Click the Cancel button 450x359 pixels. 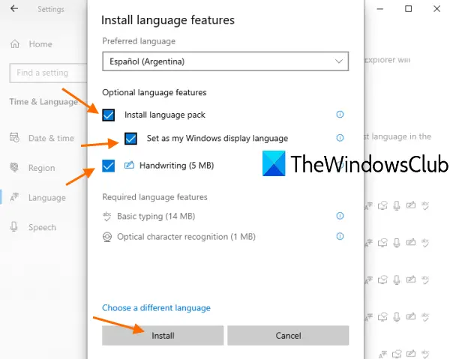pos(288,336)
